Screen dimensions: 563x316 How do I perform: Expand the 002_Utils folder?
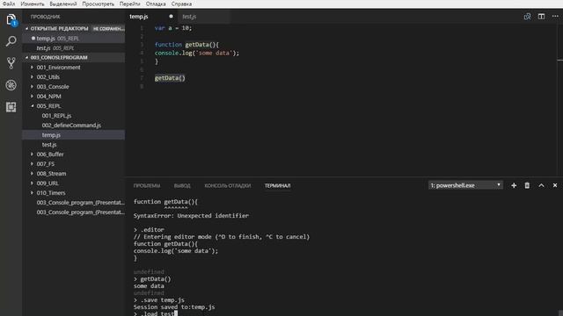point(32,77)
